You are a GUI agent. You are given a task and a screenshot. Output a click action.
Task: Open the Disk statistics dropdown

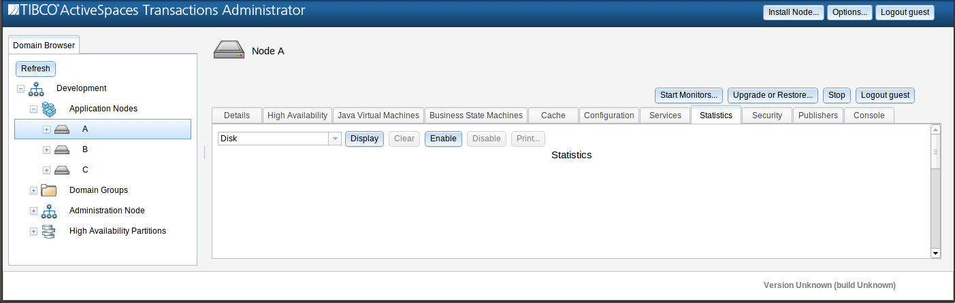point(335,139)
